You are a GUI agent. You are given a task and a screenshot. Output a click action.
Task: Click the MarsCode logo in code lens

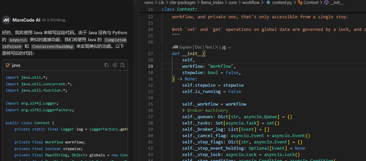[176, 47]
